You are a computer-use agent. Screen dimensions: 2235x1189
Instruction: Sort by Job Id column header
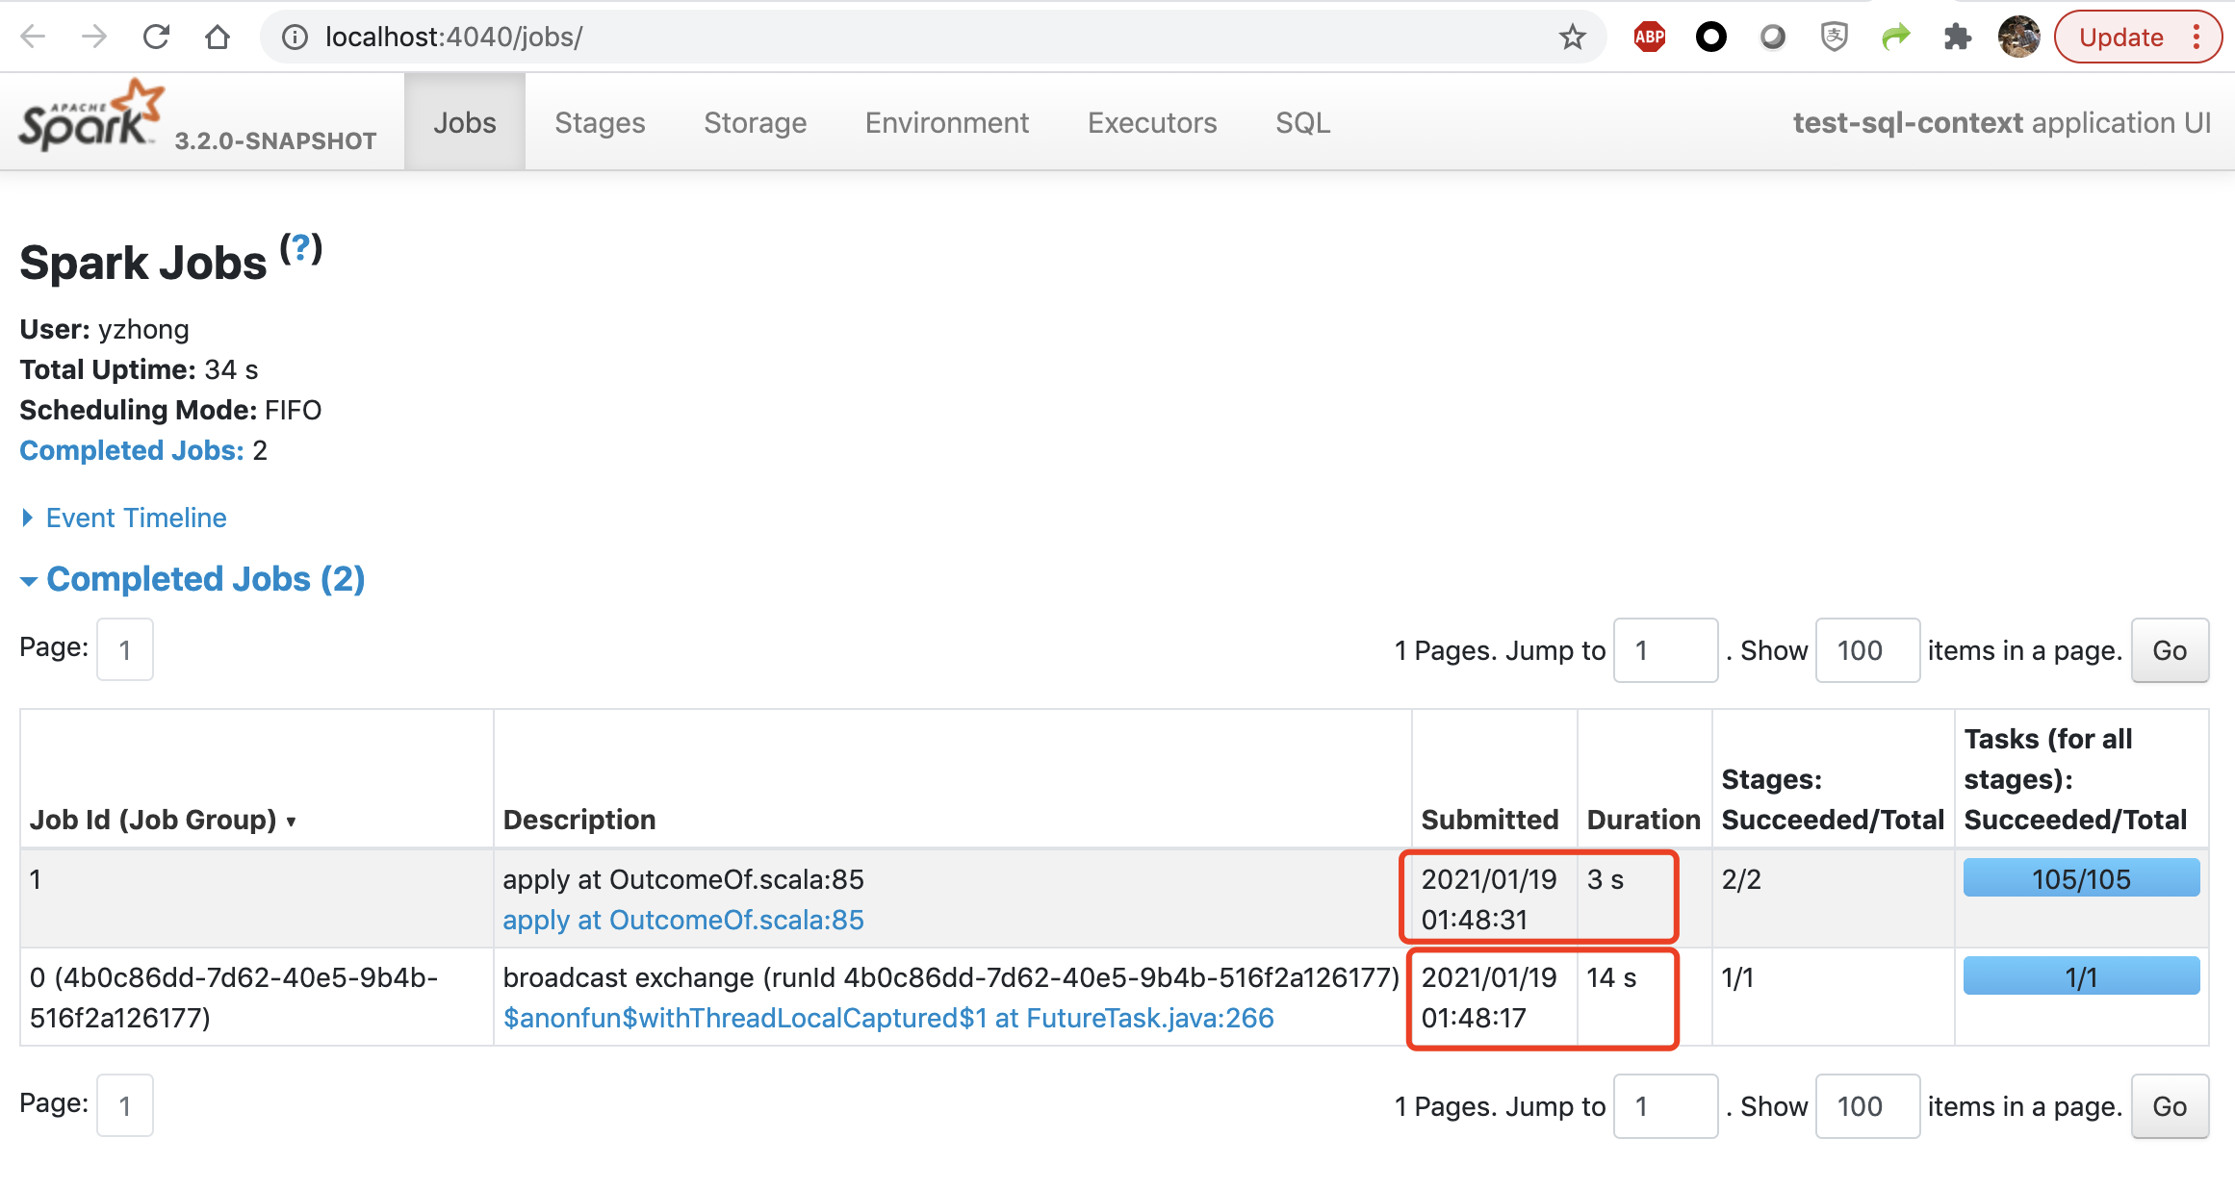[154, 820]
